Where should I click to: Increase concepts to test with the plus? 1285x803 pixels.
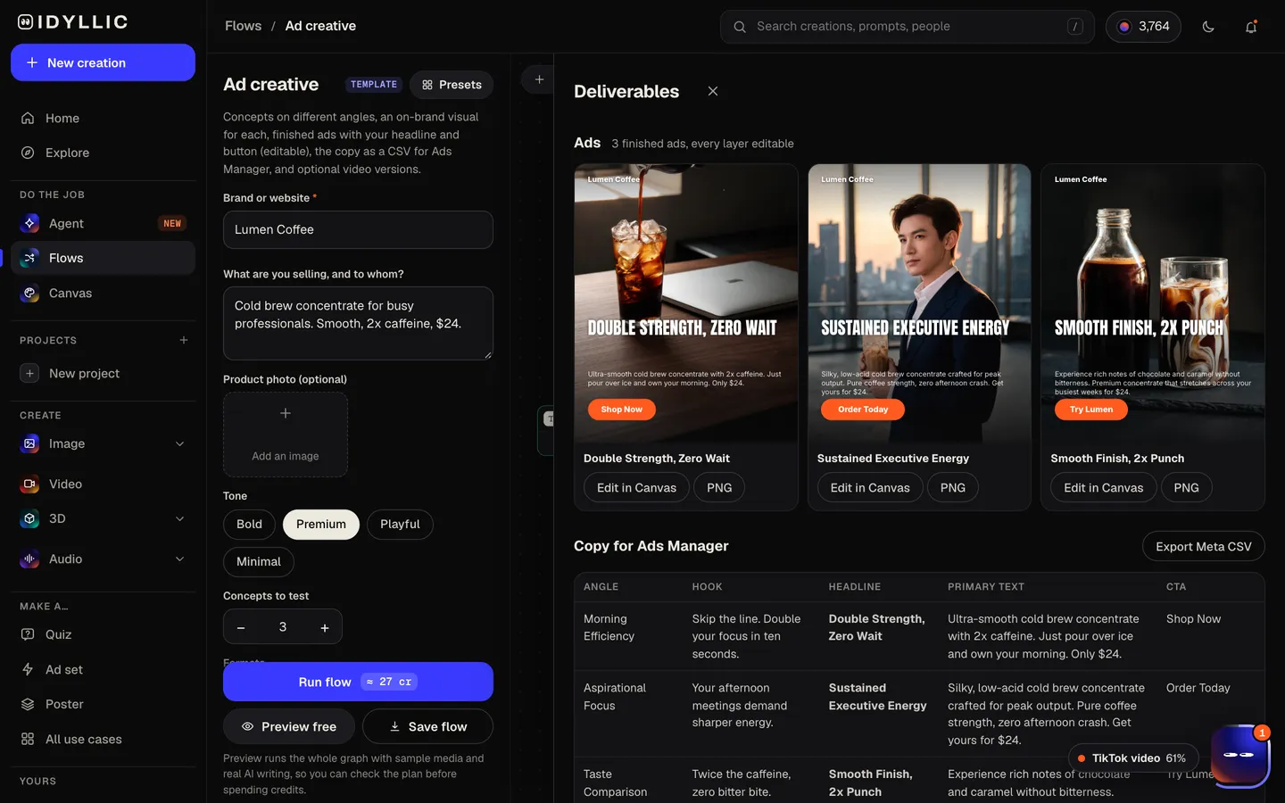[325, 627]
